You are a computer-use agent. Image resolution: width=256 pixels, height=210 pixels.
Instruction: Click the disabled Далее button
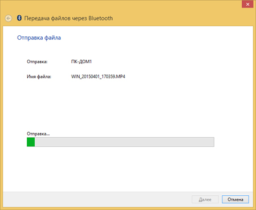[205, 199]
